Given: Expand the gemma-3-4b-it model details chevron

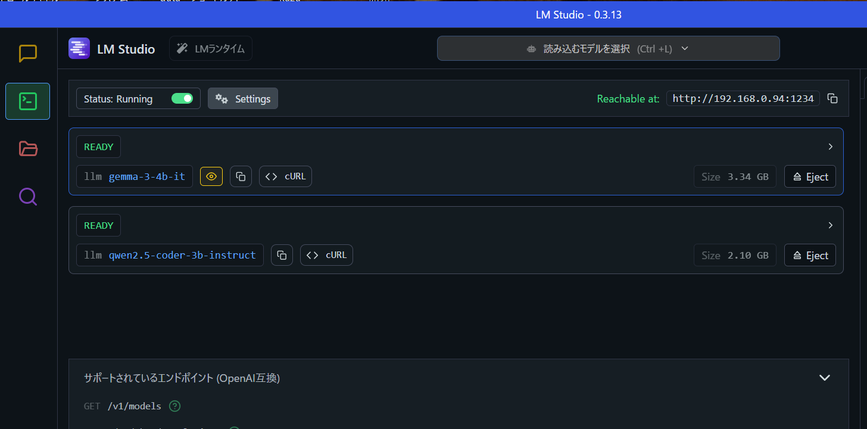Looking at the screenshot, I should click(831, 147).
